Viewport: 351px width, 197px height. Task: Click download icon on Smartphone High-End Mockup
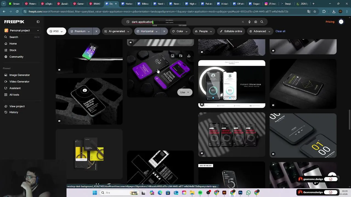click(85, 90)
